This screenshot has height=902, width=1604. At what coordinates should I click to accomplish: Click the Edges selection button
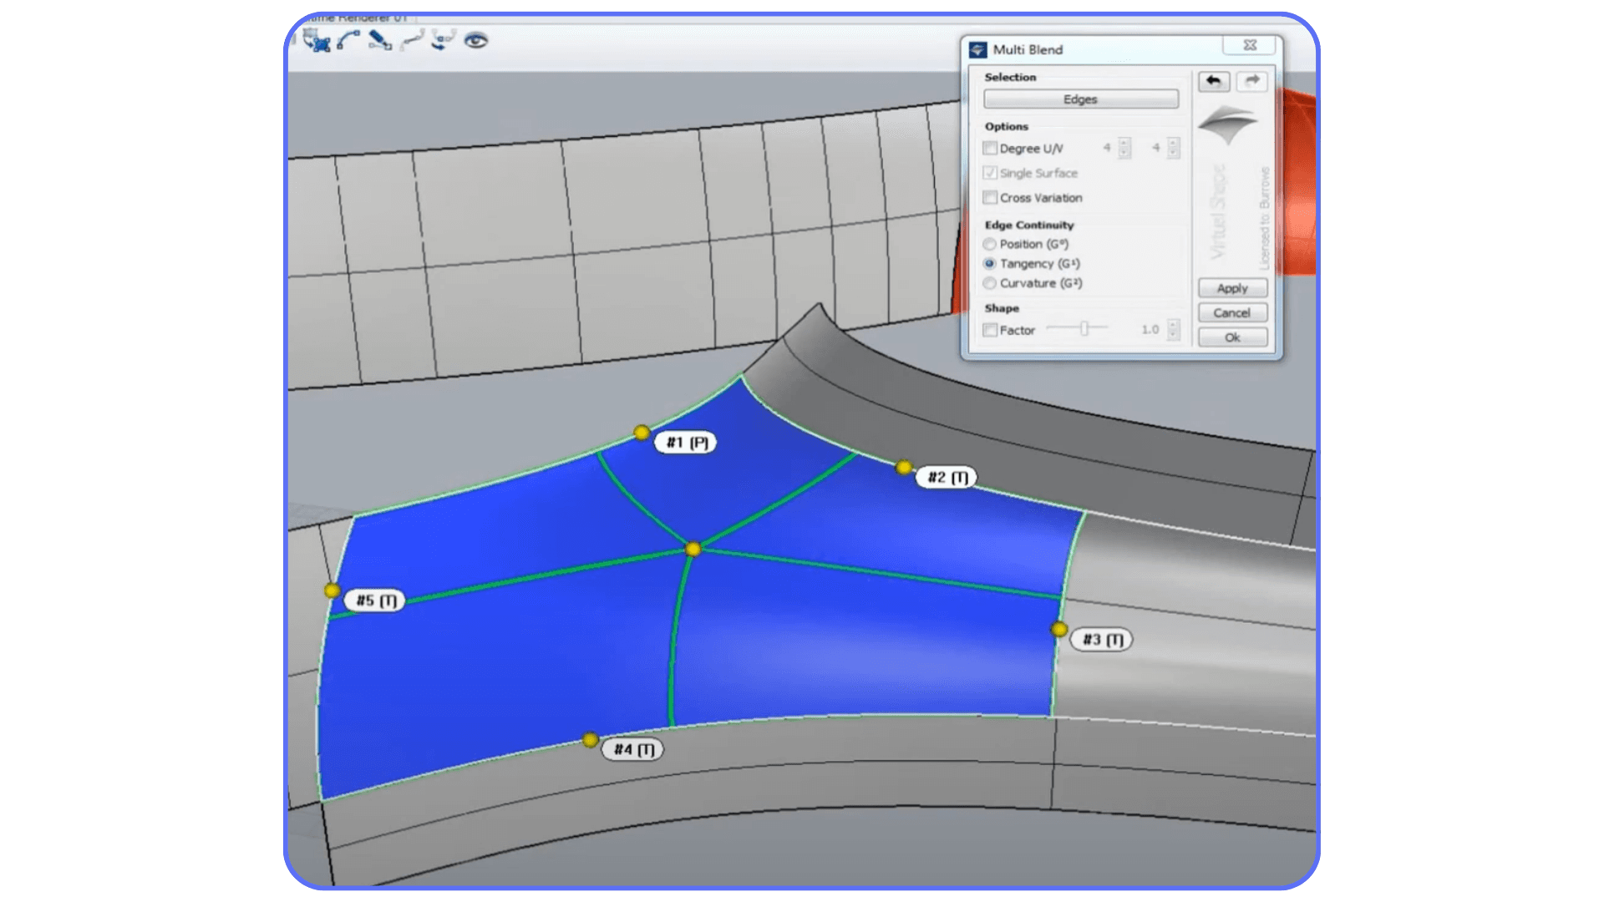1080,99
